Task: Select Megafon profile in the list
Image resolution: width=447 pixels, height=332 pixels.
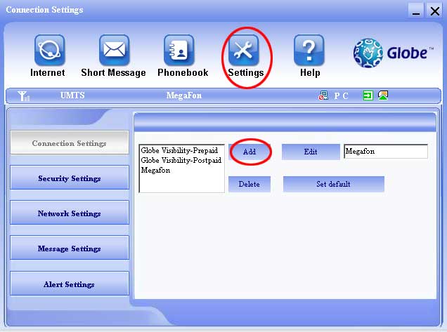Action: click(155, 171)
